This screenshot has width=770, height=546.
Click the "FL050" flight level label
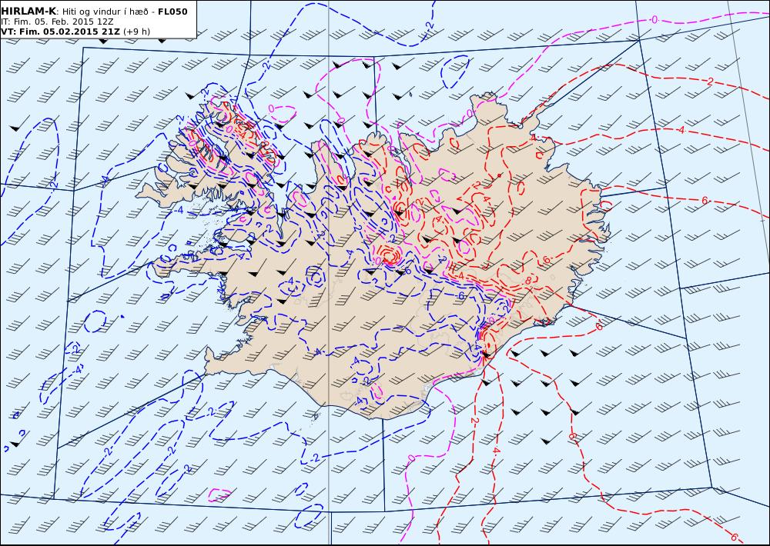[x=172, y=12]
